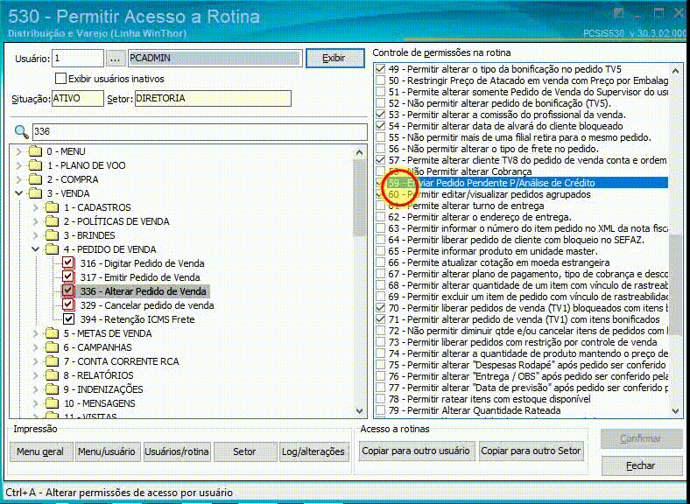Expand the 1 - PLANO DE VOO node
Image resolution: width=690 pixels, height=504 pixels.
19,165
